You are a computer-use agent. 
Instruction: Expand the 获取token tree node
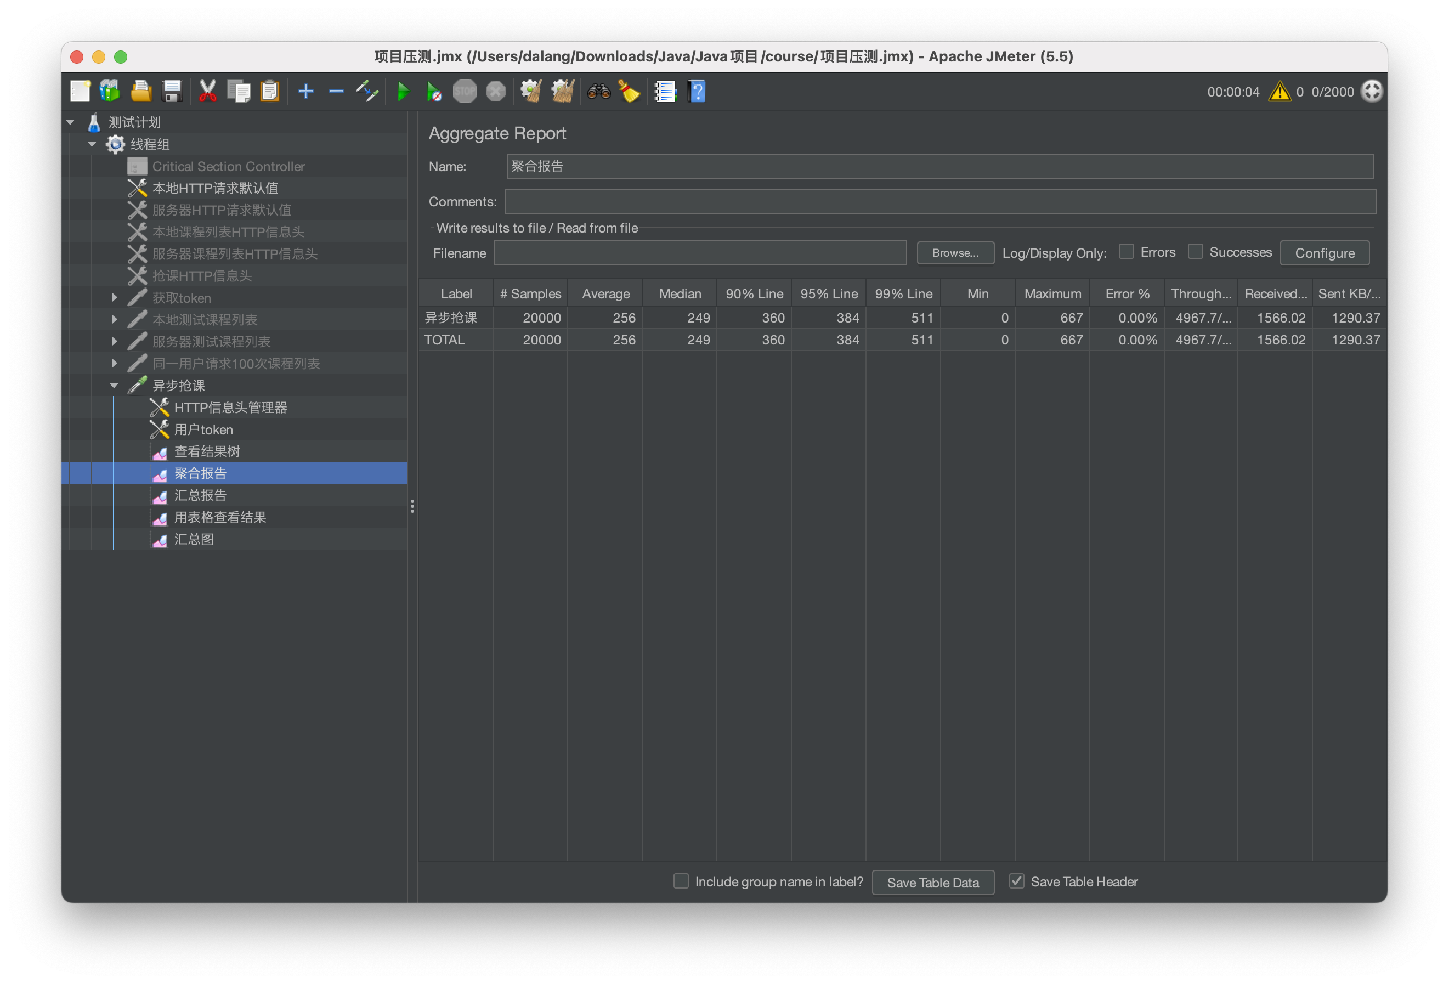(x=114, y=297)
